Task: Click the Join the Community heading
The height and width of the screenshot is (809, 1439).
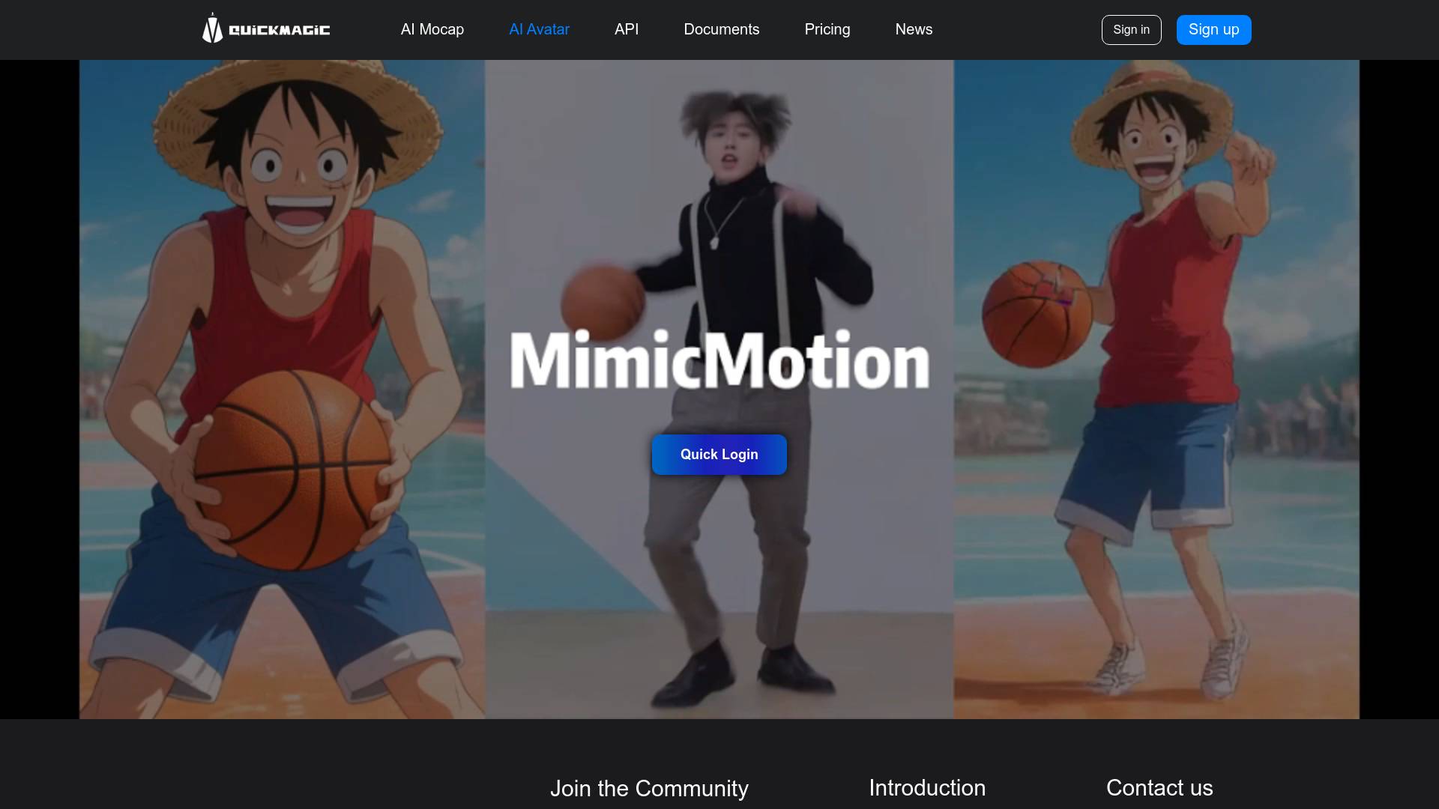Action: [x=649, y=788]
